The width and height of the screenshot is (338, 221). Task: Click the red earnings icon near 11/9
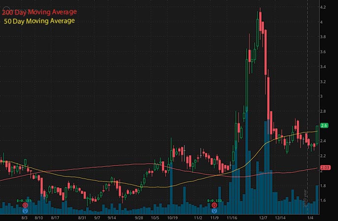tap(214, 205)
